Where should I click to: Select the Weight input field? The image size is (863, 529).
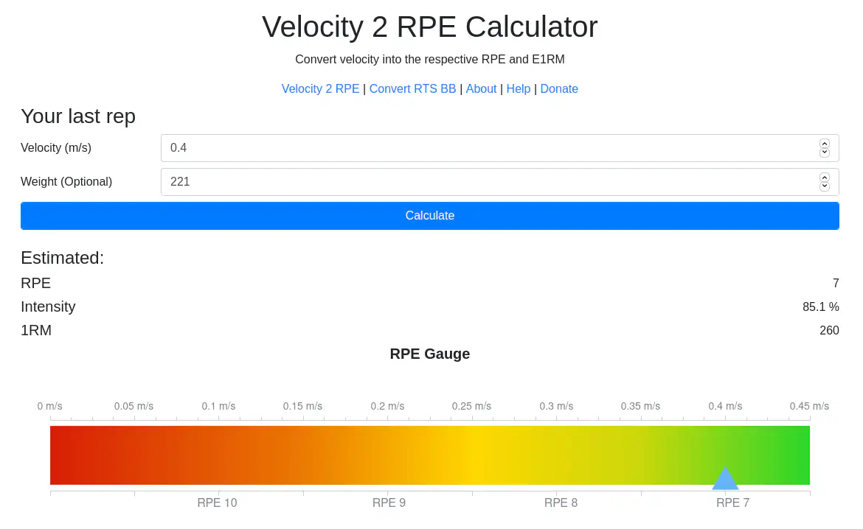coord(443,181)
